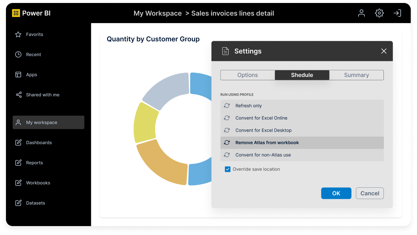Toggle the Override save location checkbox
Screen dimensions: 417x235
click(227, 169)
